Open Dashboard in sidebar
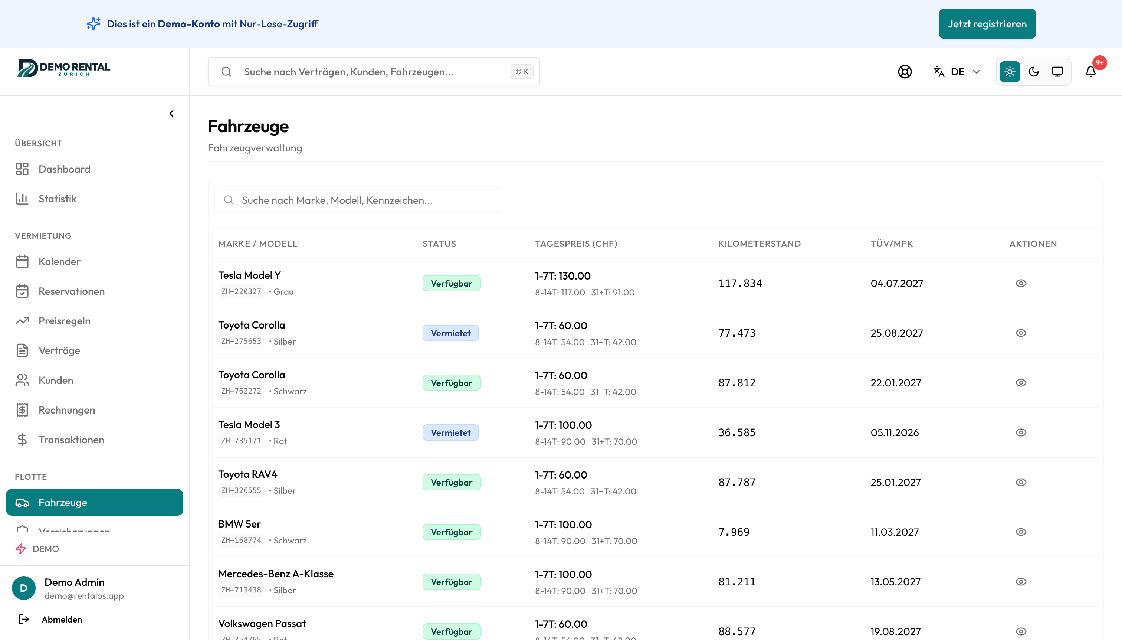The width and height of the screenshot is (1122, 640). tap(95, 169)
